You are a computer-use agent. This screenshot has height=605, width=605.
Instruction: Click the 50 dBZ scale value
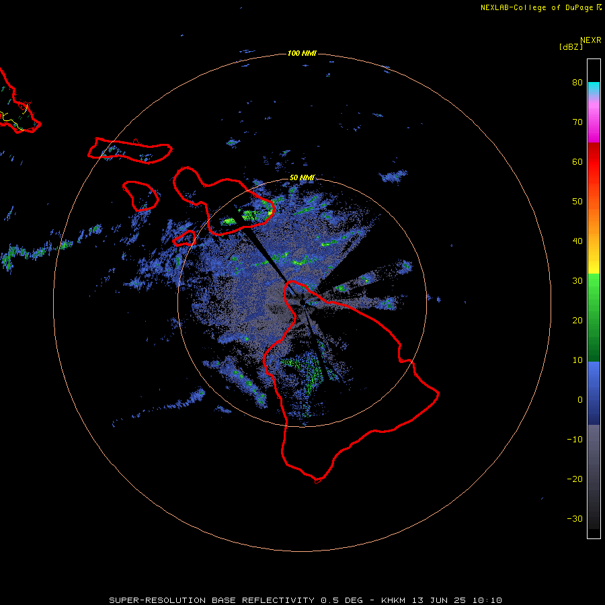point(577,202)
